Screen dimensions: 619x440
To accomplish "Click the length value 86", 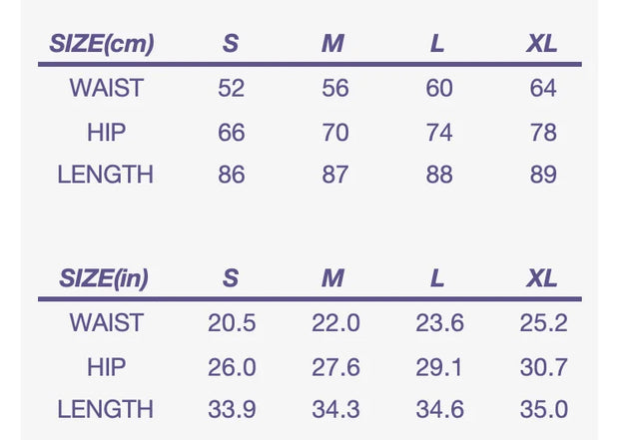I will point(231,175).
